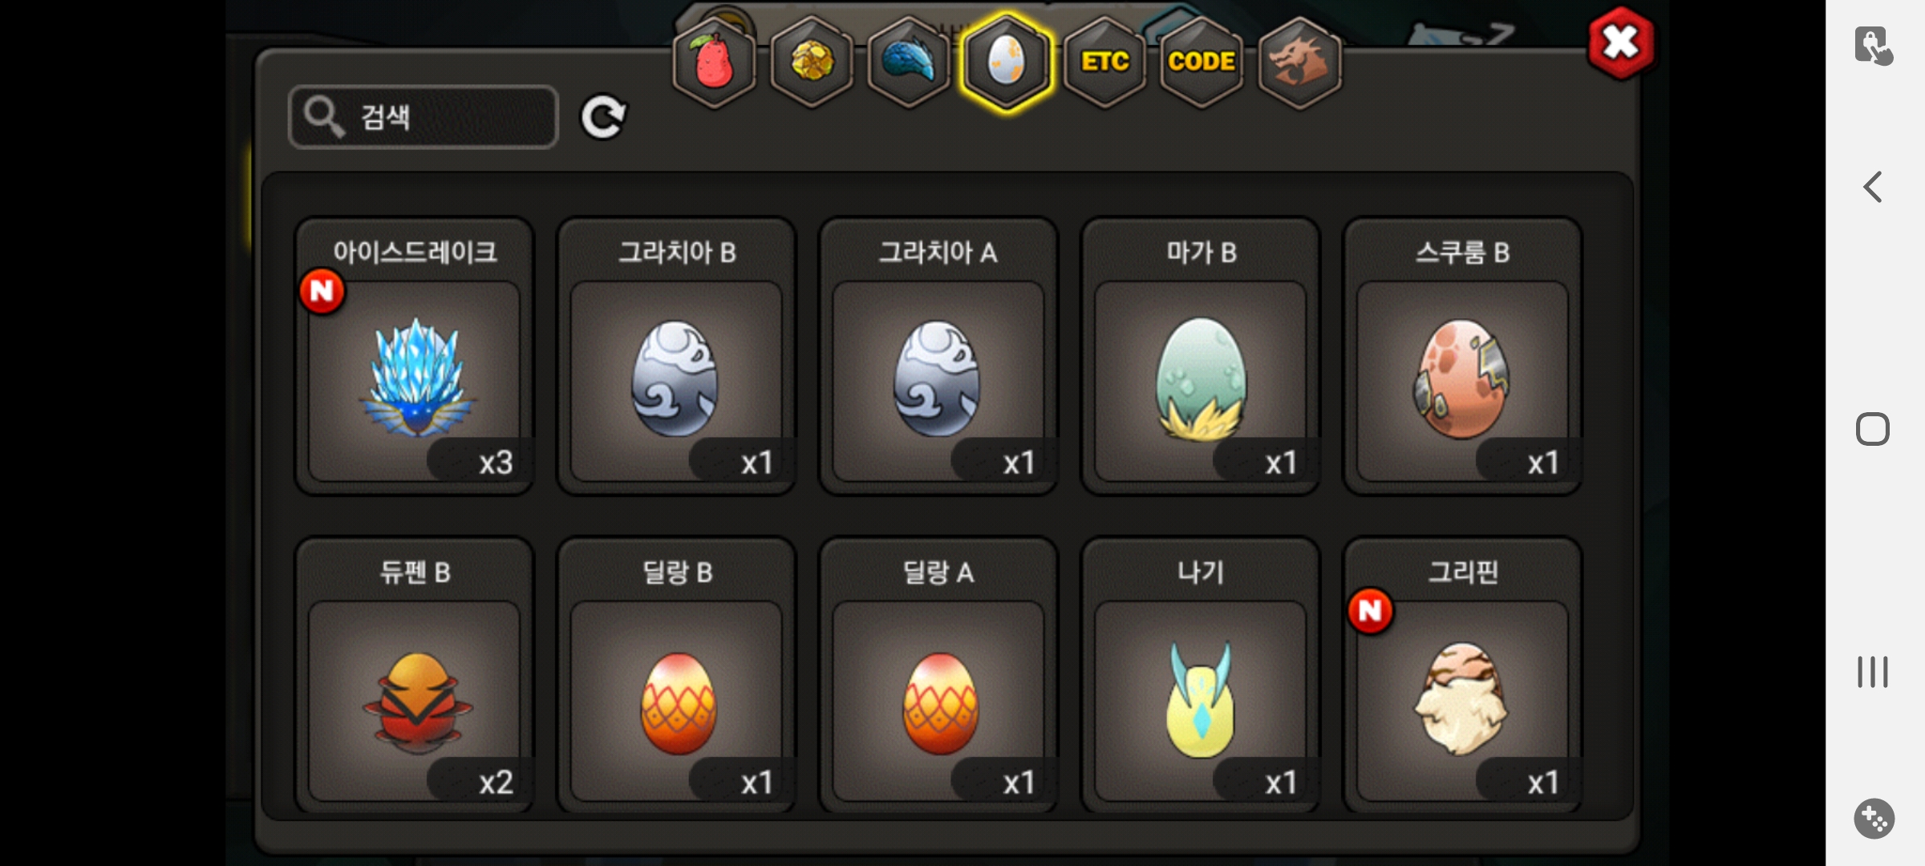
Task: Pick the 마가 B green egg
Action: point(1201,356)
